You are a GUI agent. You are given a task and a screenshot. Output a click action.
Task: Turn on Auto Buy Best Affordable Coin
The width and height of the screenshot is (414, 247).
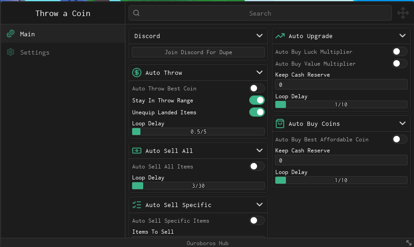(399, 139)
